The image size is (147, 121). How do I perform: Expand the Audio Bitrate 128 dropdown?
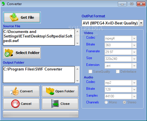click(x=134, y=89)
